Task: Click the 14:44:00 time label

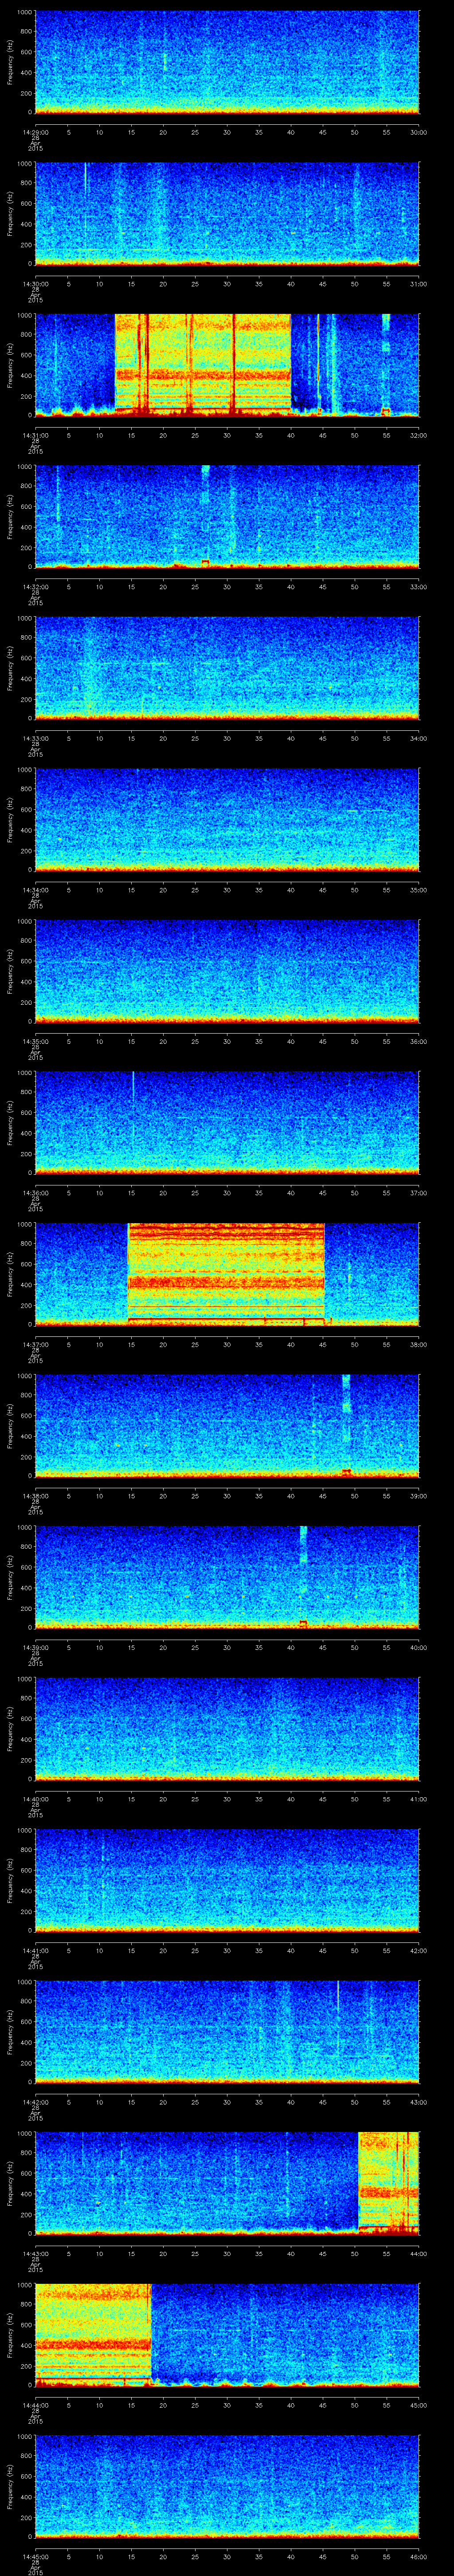Action: [35, 2404]
